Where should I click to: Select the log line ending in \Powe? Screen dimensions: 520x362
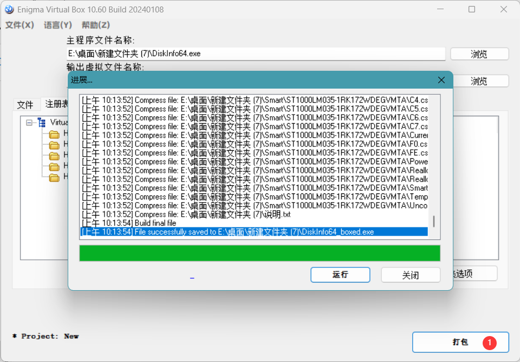[x=255, y=162]
